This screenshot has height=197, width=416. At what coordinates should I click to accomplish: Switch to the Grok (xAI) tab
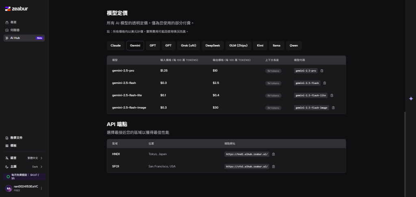coord(188,45)
